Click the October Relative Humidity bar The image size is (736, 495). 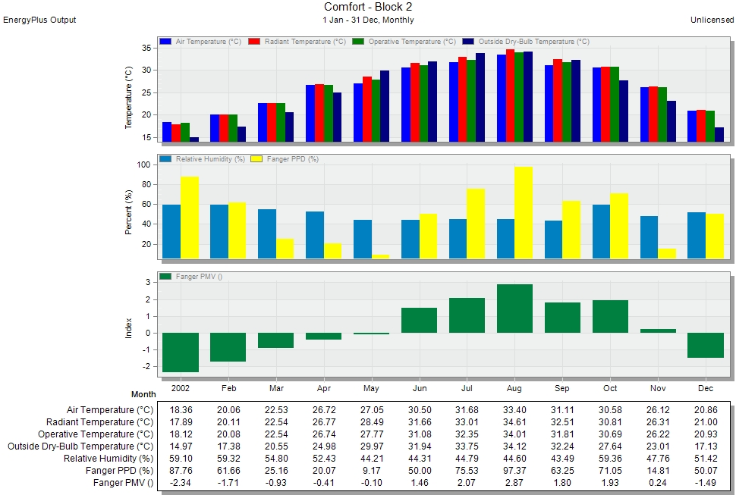point(601,231)
